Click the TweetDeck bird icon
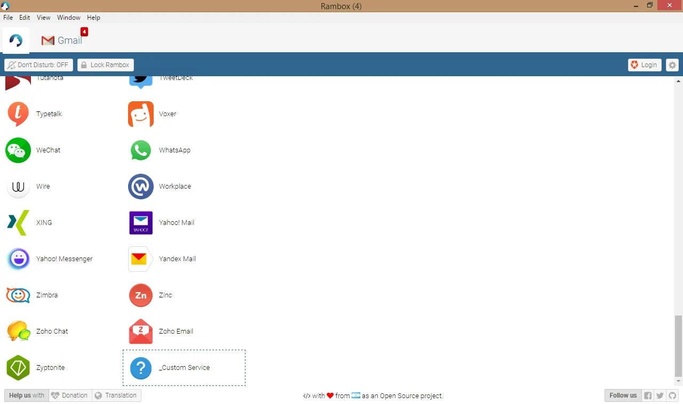This screenshot has height=404, width=683. coord(141,83)
